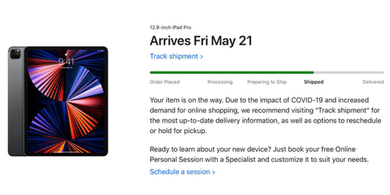390x195 pixels.
Task: Click the iPad Pro product image
Action: coord(58,101)
